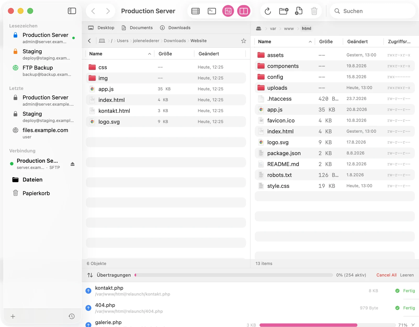Open Production Server bookmark in Lesezeichen
The image size is (419, 327).
[42, 38]
